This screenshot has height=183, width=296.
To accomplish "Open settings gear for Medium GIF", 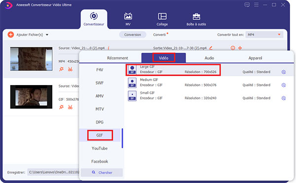I will pyautogui.click(x=284, y=85).
